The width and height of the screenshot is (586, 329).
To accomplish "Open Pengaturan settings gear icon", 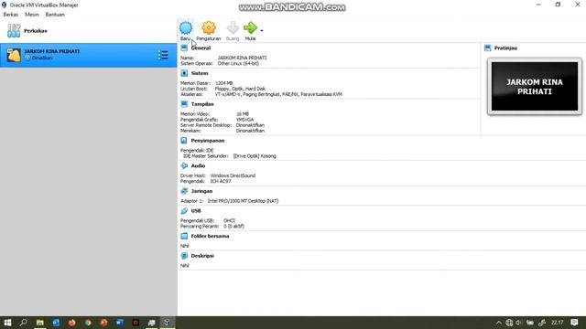I will [x=209, y=28].
